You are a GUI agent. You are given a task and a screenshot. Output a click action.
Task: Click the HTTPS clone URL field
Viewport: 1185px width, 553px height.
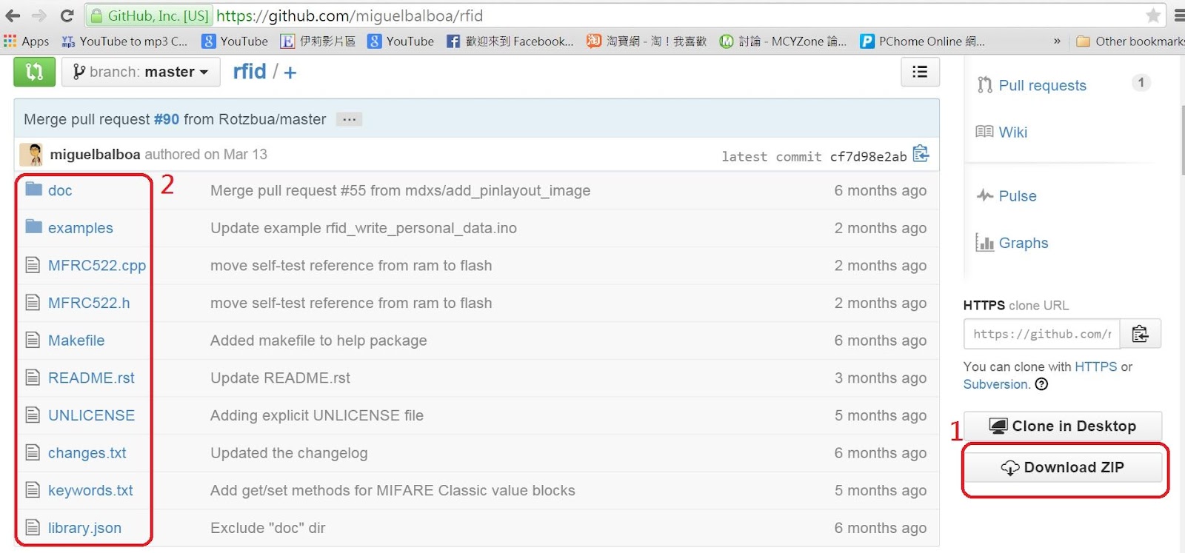[x=1041, y=334]
